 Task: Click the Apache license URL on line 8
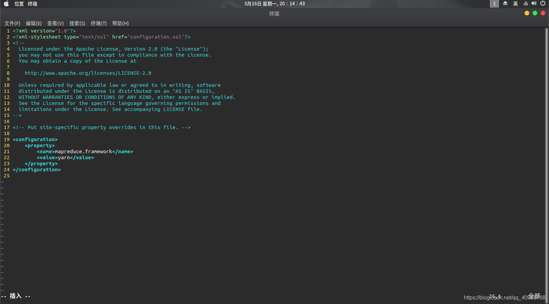[88, 73]
